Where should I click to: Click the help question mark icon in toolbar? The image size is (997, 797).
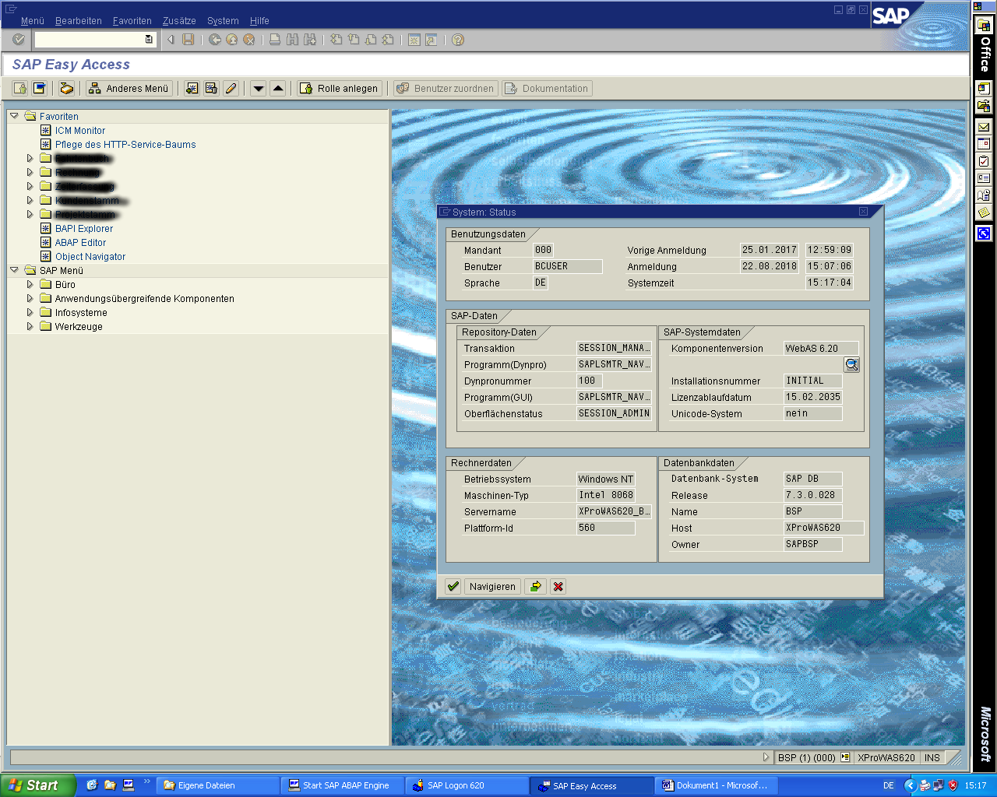tap(458, 40)
